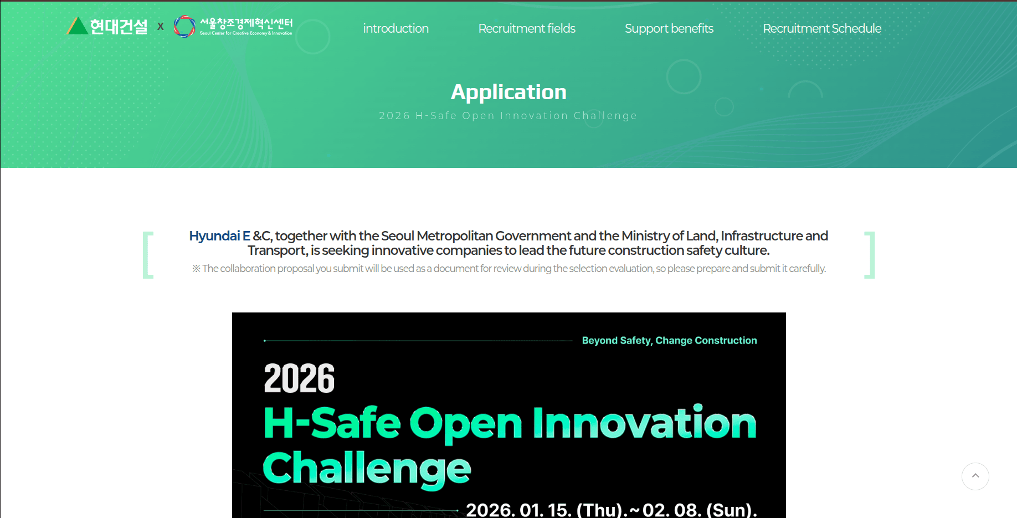1017x518 pixels.
Task: Click the large 2026 year text in poster
Action: click(x=299, y=378)
